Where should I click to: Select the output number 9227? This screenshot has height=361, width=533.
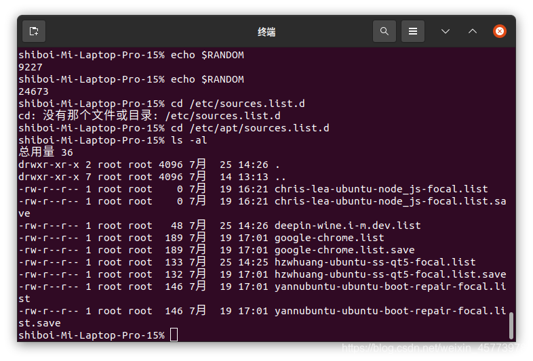point(31,67)
